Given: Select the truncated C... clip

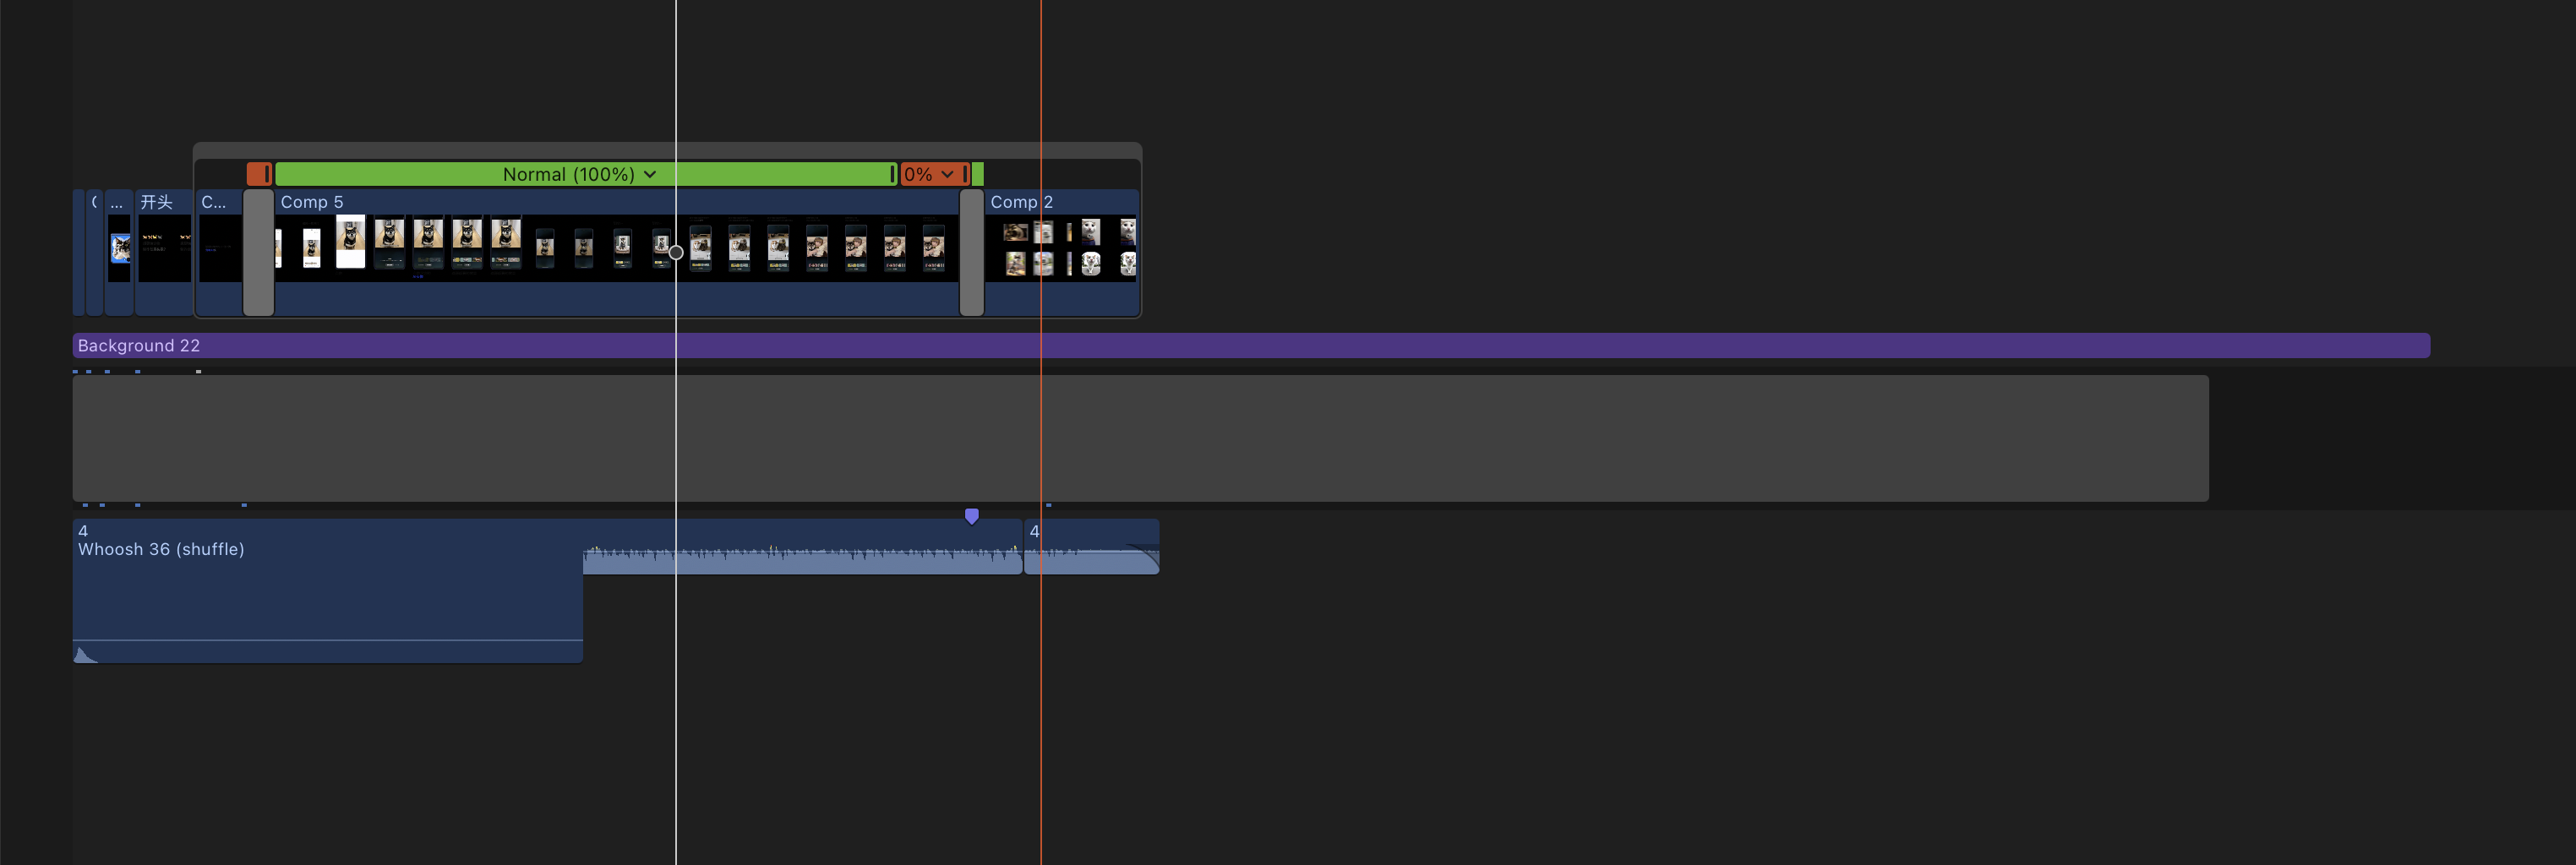Looking at the screenshot, I should pyautogui.click(x=220, y=252).
